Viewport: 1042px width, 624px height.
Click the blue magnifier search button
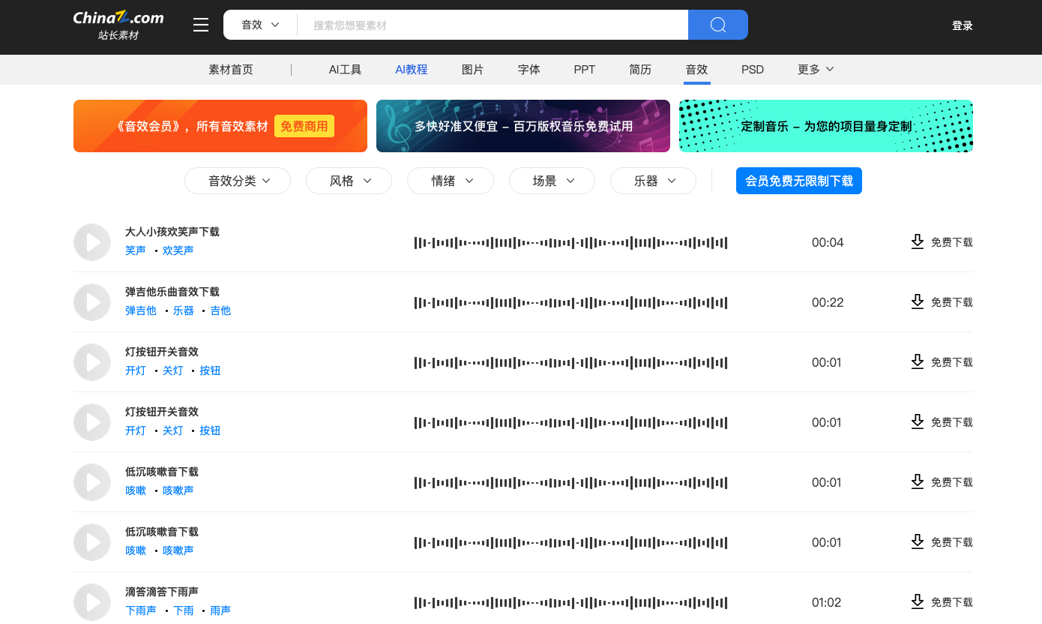coord(717,25)
